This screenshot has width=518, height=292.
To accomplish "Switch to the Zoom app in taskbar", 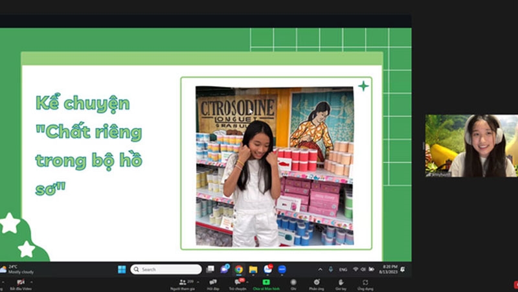I will (x=282, y=269).
